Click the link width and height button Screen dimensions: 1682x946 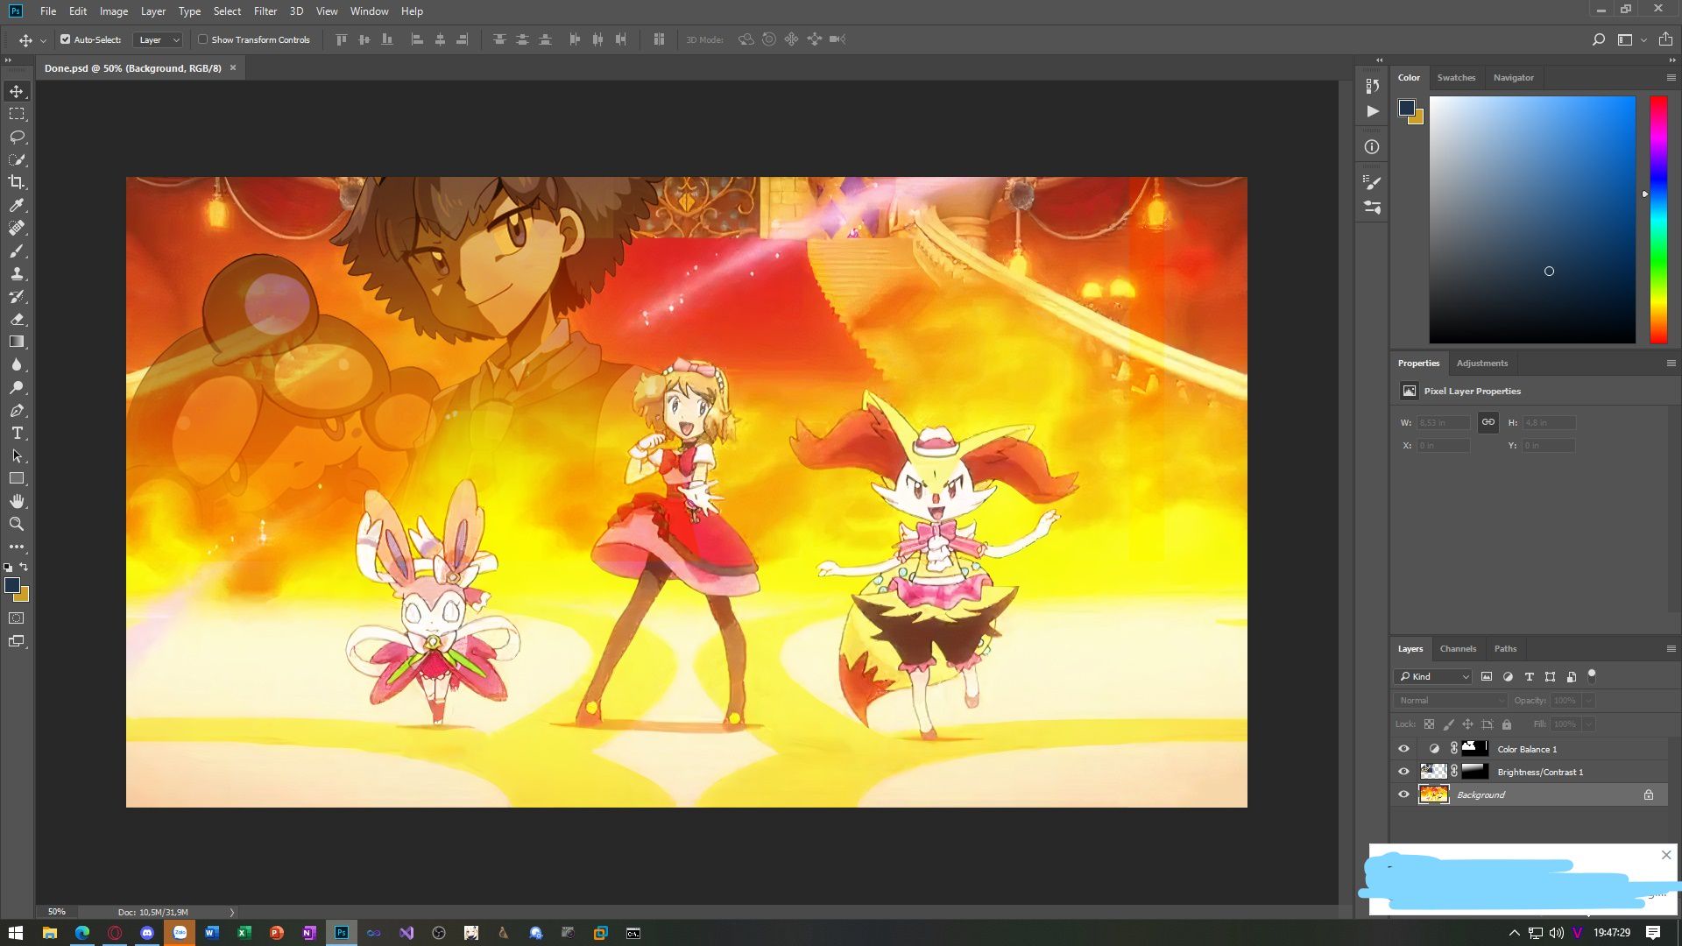(x=1488, y=422)
